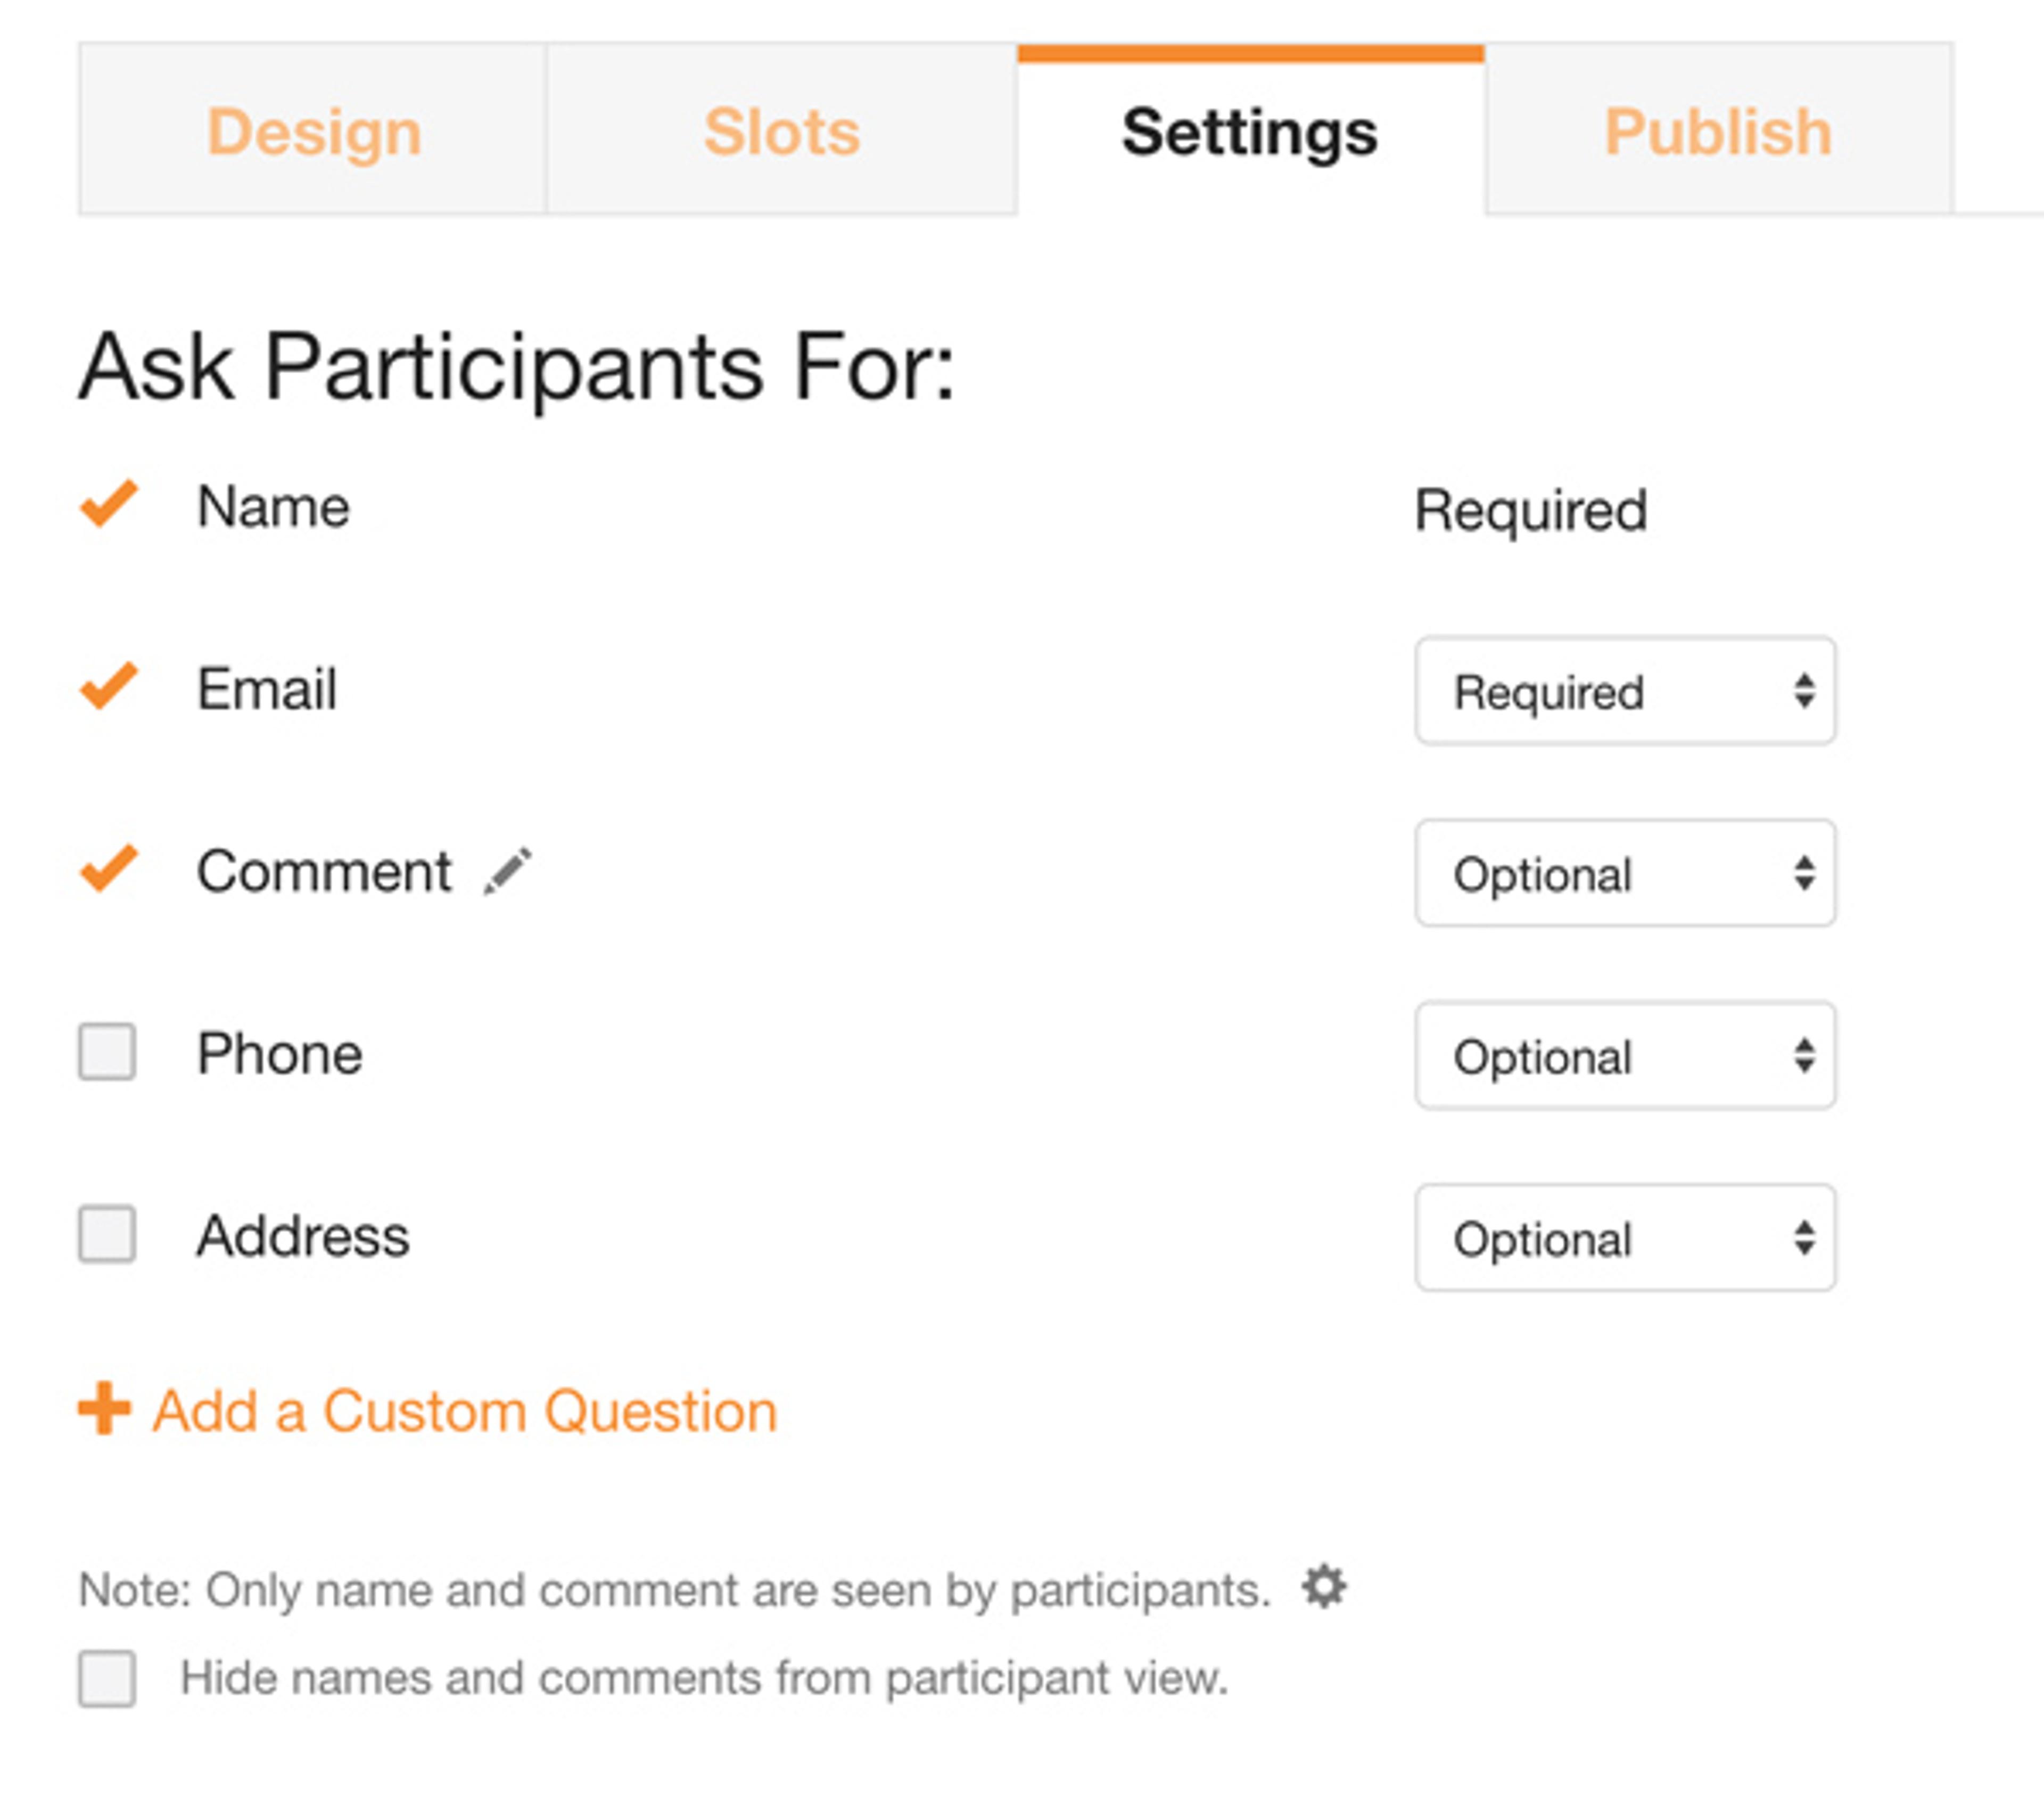Go to the Publish tab

pyautogui.click(x=1718, y=131)
